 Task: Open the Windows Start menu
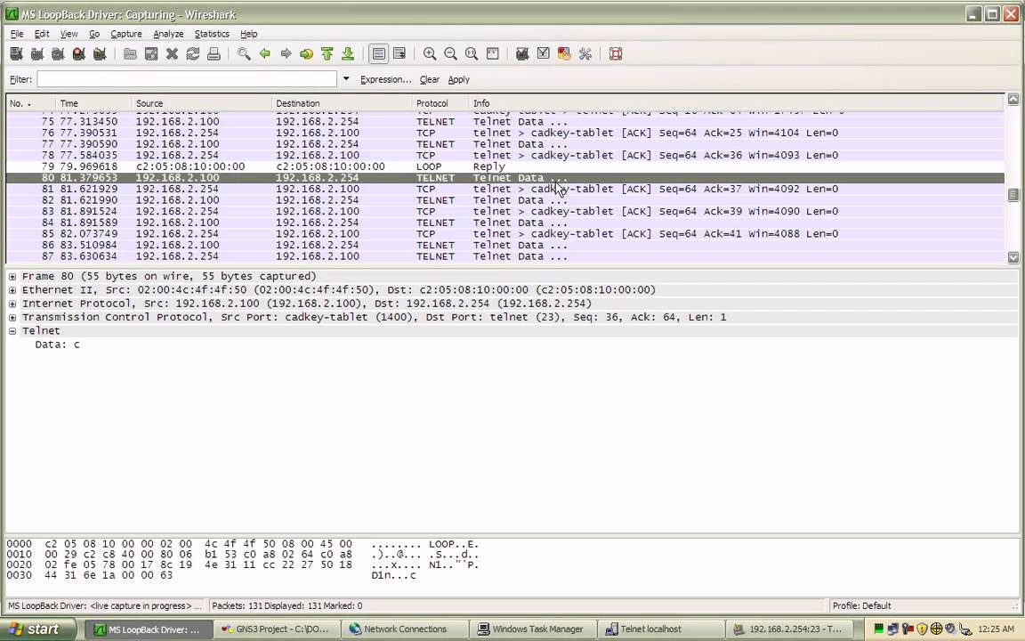click(x=38, y=629)
